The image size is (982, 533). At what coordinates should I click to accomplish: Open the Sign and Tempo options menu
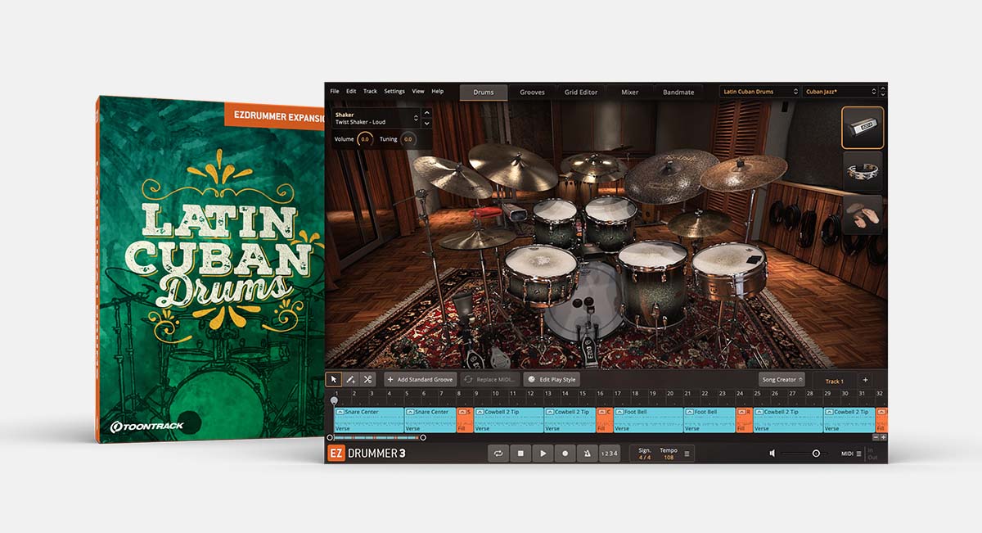pos(687,454)
